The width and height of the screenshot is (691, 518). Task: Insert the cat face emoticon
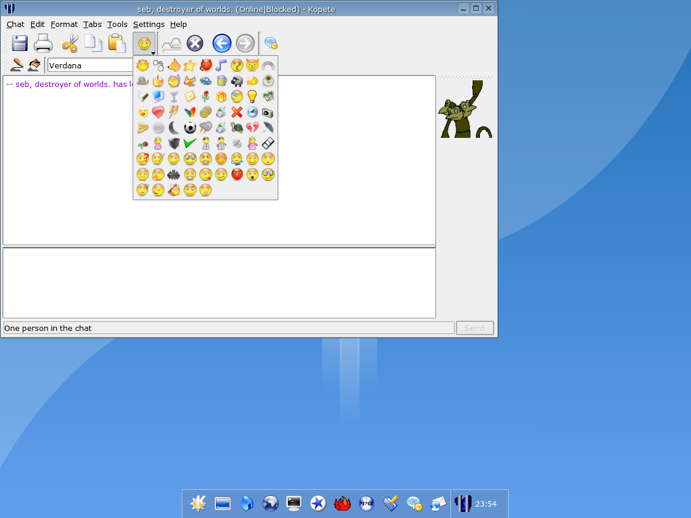(252, 65)
